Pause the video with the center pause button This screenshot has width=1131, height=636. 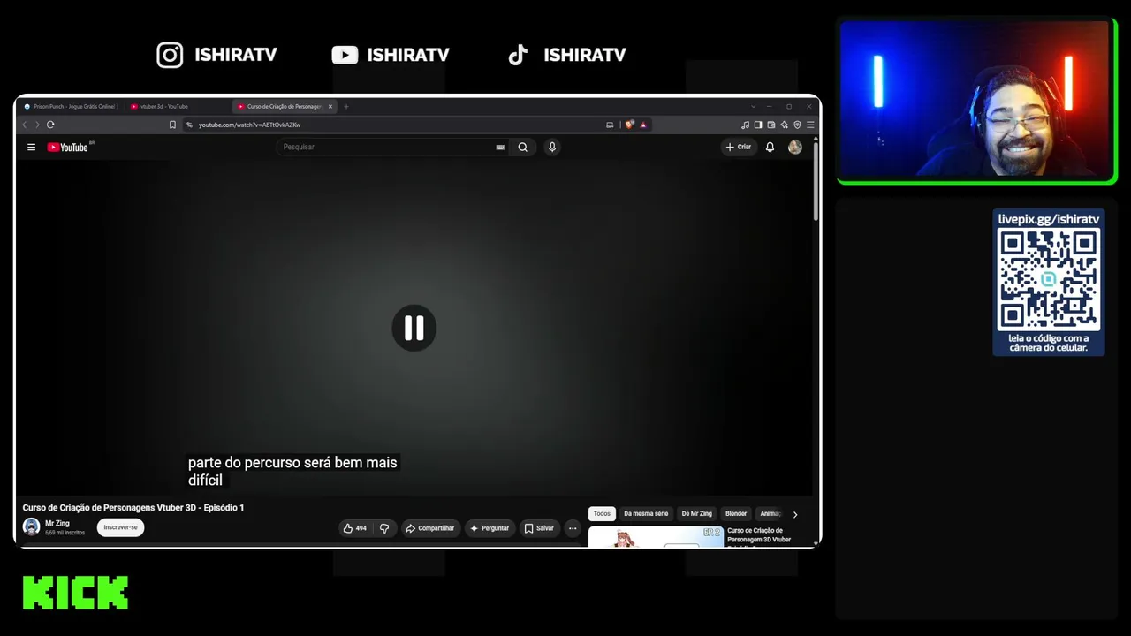tap(414, 328)
